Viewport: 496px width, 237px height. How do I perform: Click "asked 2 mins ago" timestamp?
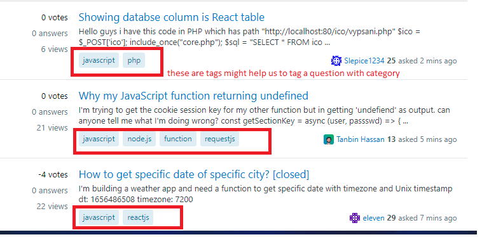coord(427,61)
